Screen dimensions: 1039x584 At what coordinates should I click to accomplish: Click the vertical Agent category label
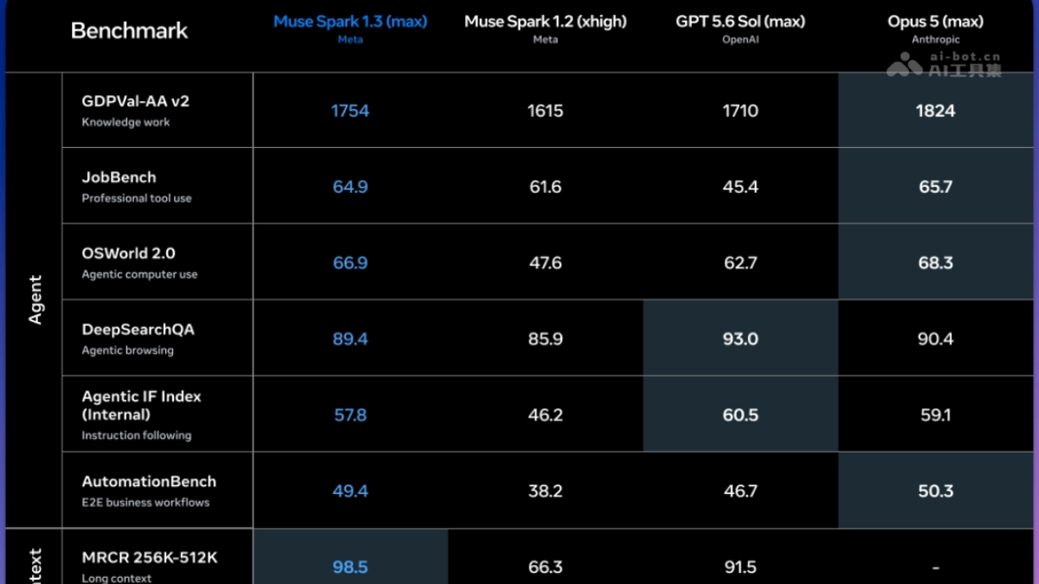35,300
